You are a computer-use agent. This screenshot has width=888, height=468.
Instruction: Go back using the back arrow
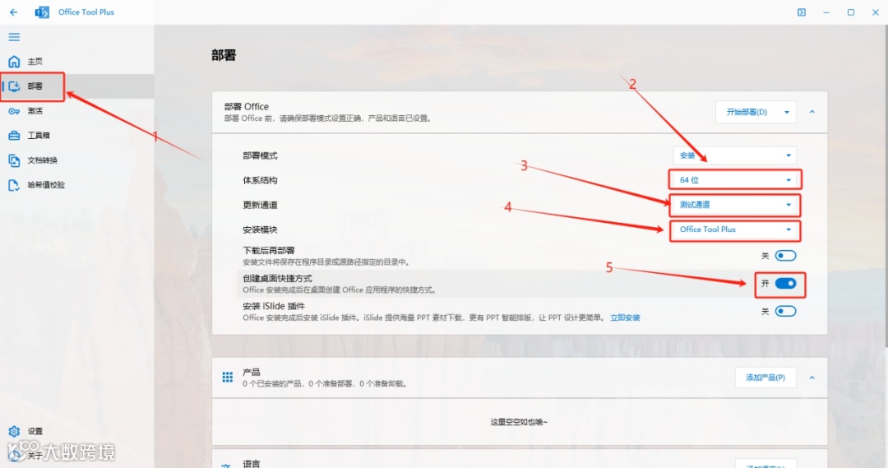click(x=14, y=12)
